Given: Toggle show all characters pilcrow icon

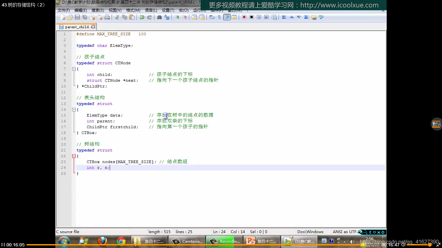Looking at the screenshot, I should pos(219,17).
